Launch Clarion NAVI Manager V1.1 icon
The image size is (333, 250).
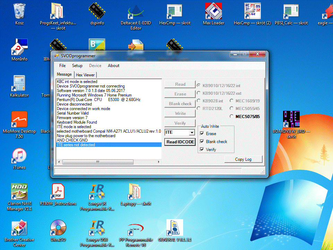pos(19,191)
